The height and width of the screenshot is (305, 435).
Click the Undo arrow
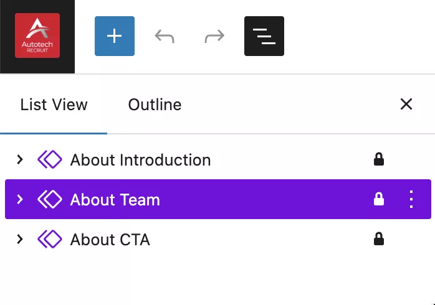pos(165,36)
